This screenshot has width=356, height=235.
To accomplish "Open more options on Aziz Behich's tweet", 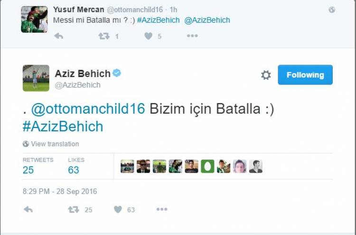I will click(162, 209).
